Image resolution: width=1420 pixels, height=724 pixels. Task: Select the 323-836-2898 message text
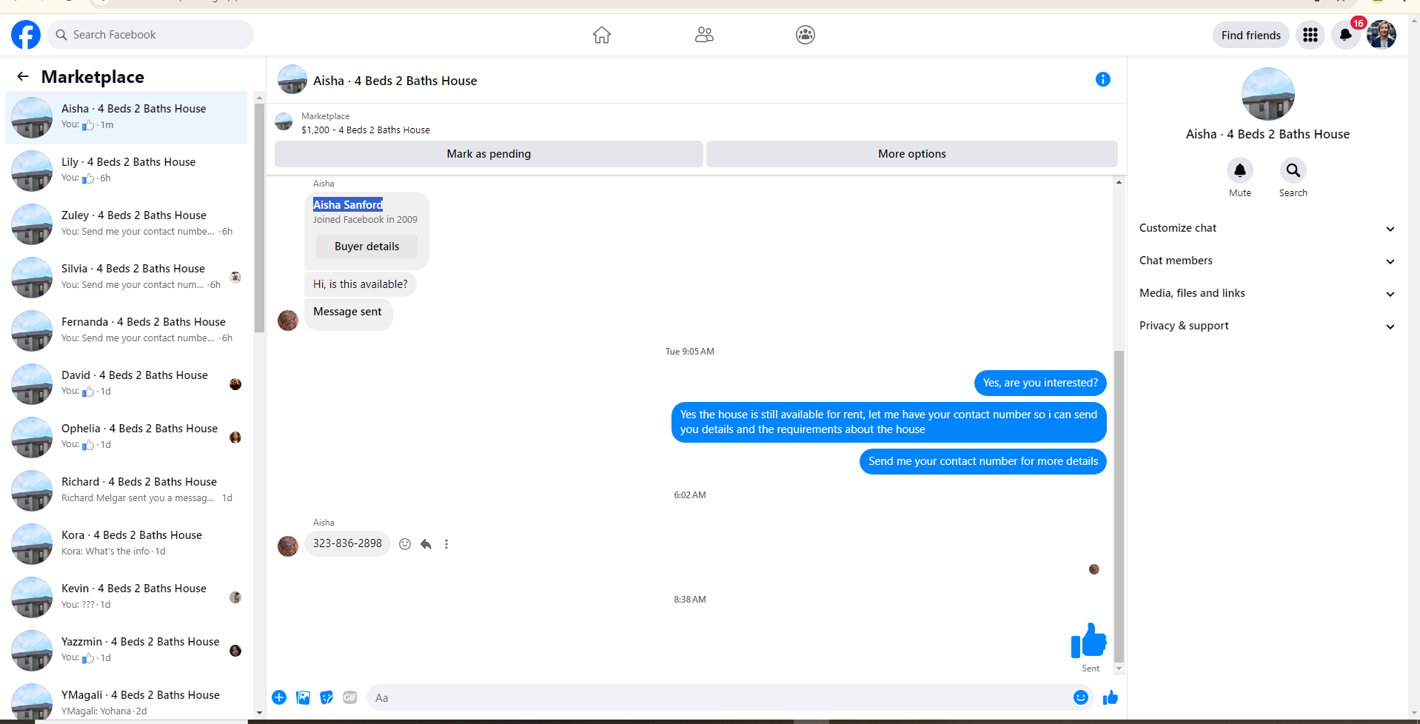(347, 543)
